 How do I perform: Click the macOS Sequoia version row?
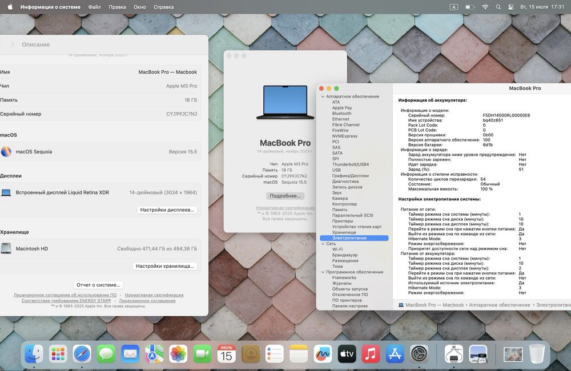pos(99,152)
